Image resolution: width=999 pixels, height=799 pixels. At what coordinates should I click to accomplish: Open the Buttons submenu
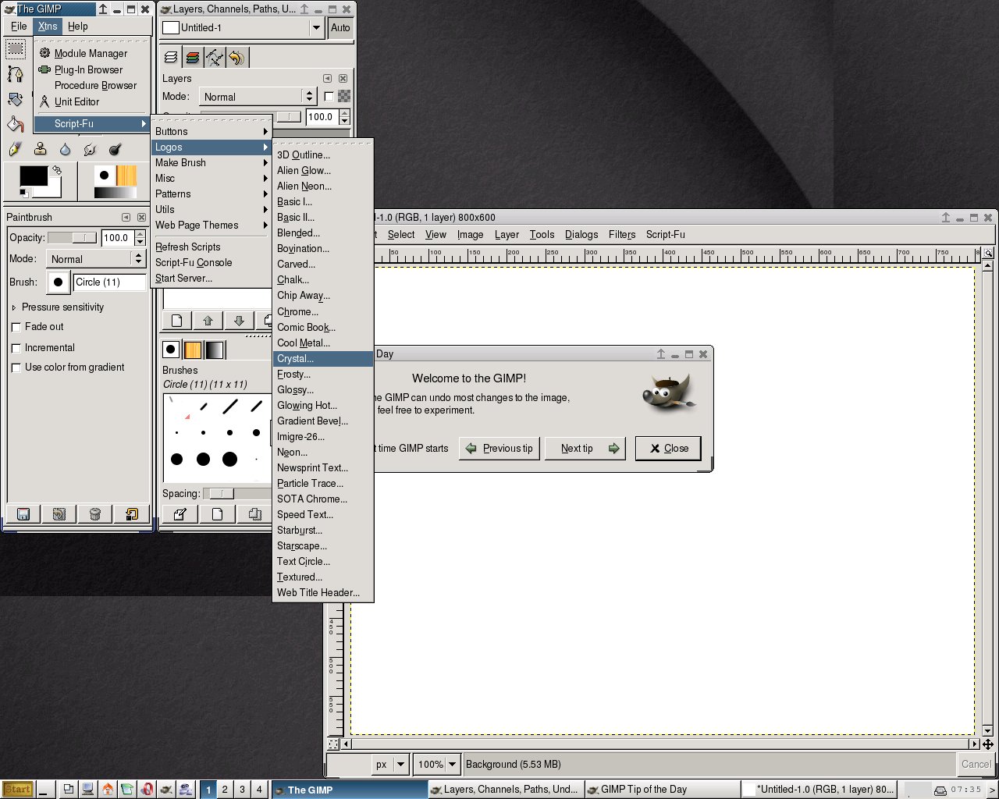(x=211, y=131)
